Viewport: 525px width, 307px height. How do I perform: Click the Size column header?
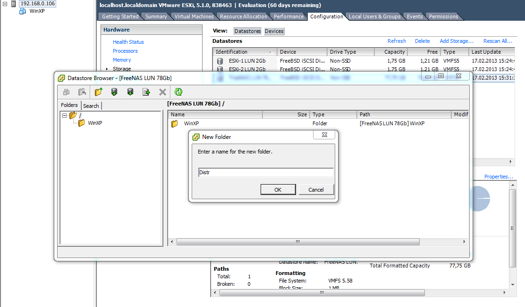click(x=286, y=114)
